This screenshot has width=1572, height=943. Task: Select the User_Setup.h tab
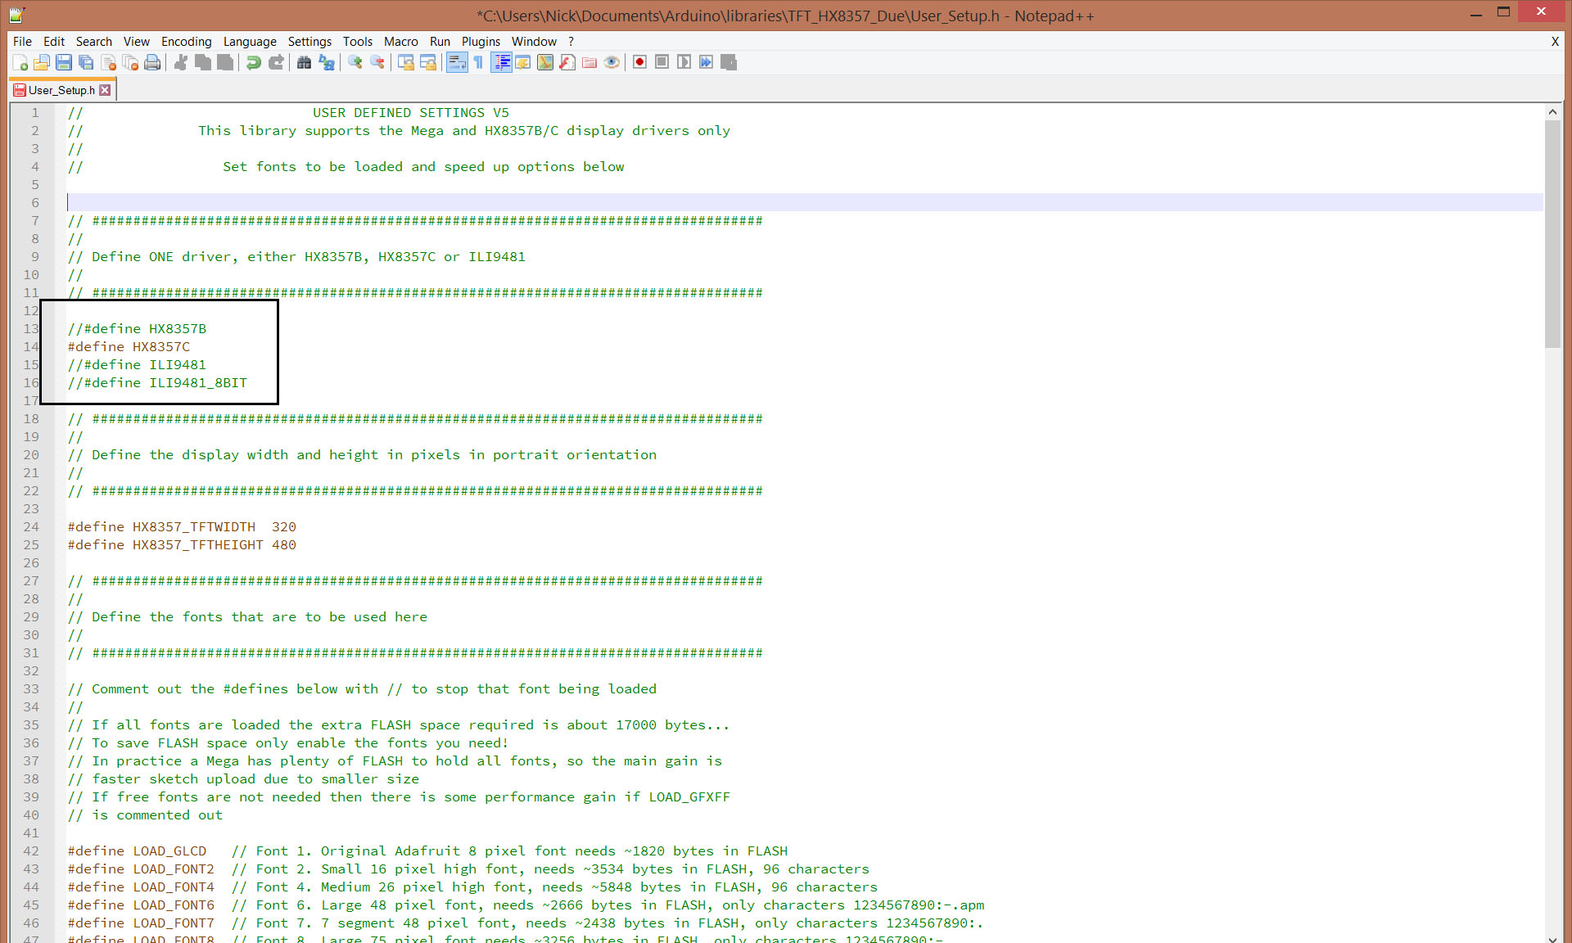(x=60, y=90)
